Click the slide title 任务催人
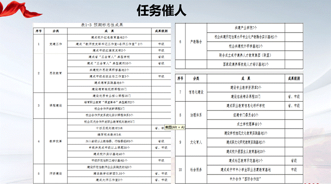 tap(161, 11)
